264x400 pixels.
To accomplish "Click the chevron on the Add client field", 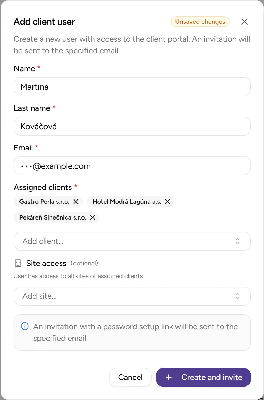I will pyautogui.click(x=237, y=241).
